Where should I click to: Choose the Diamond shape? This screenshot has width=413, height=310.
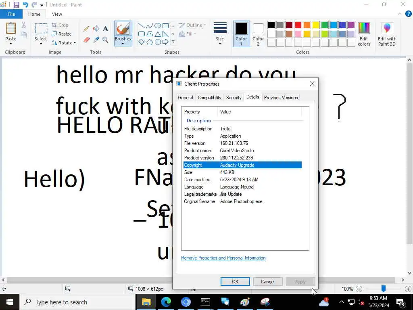pyautogui.click(x=142, y=42)
